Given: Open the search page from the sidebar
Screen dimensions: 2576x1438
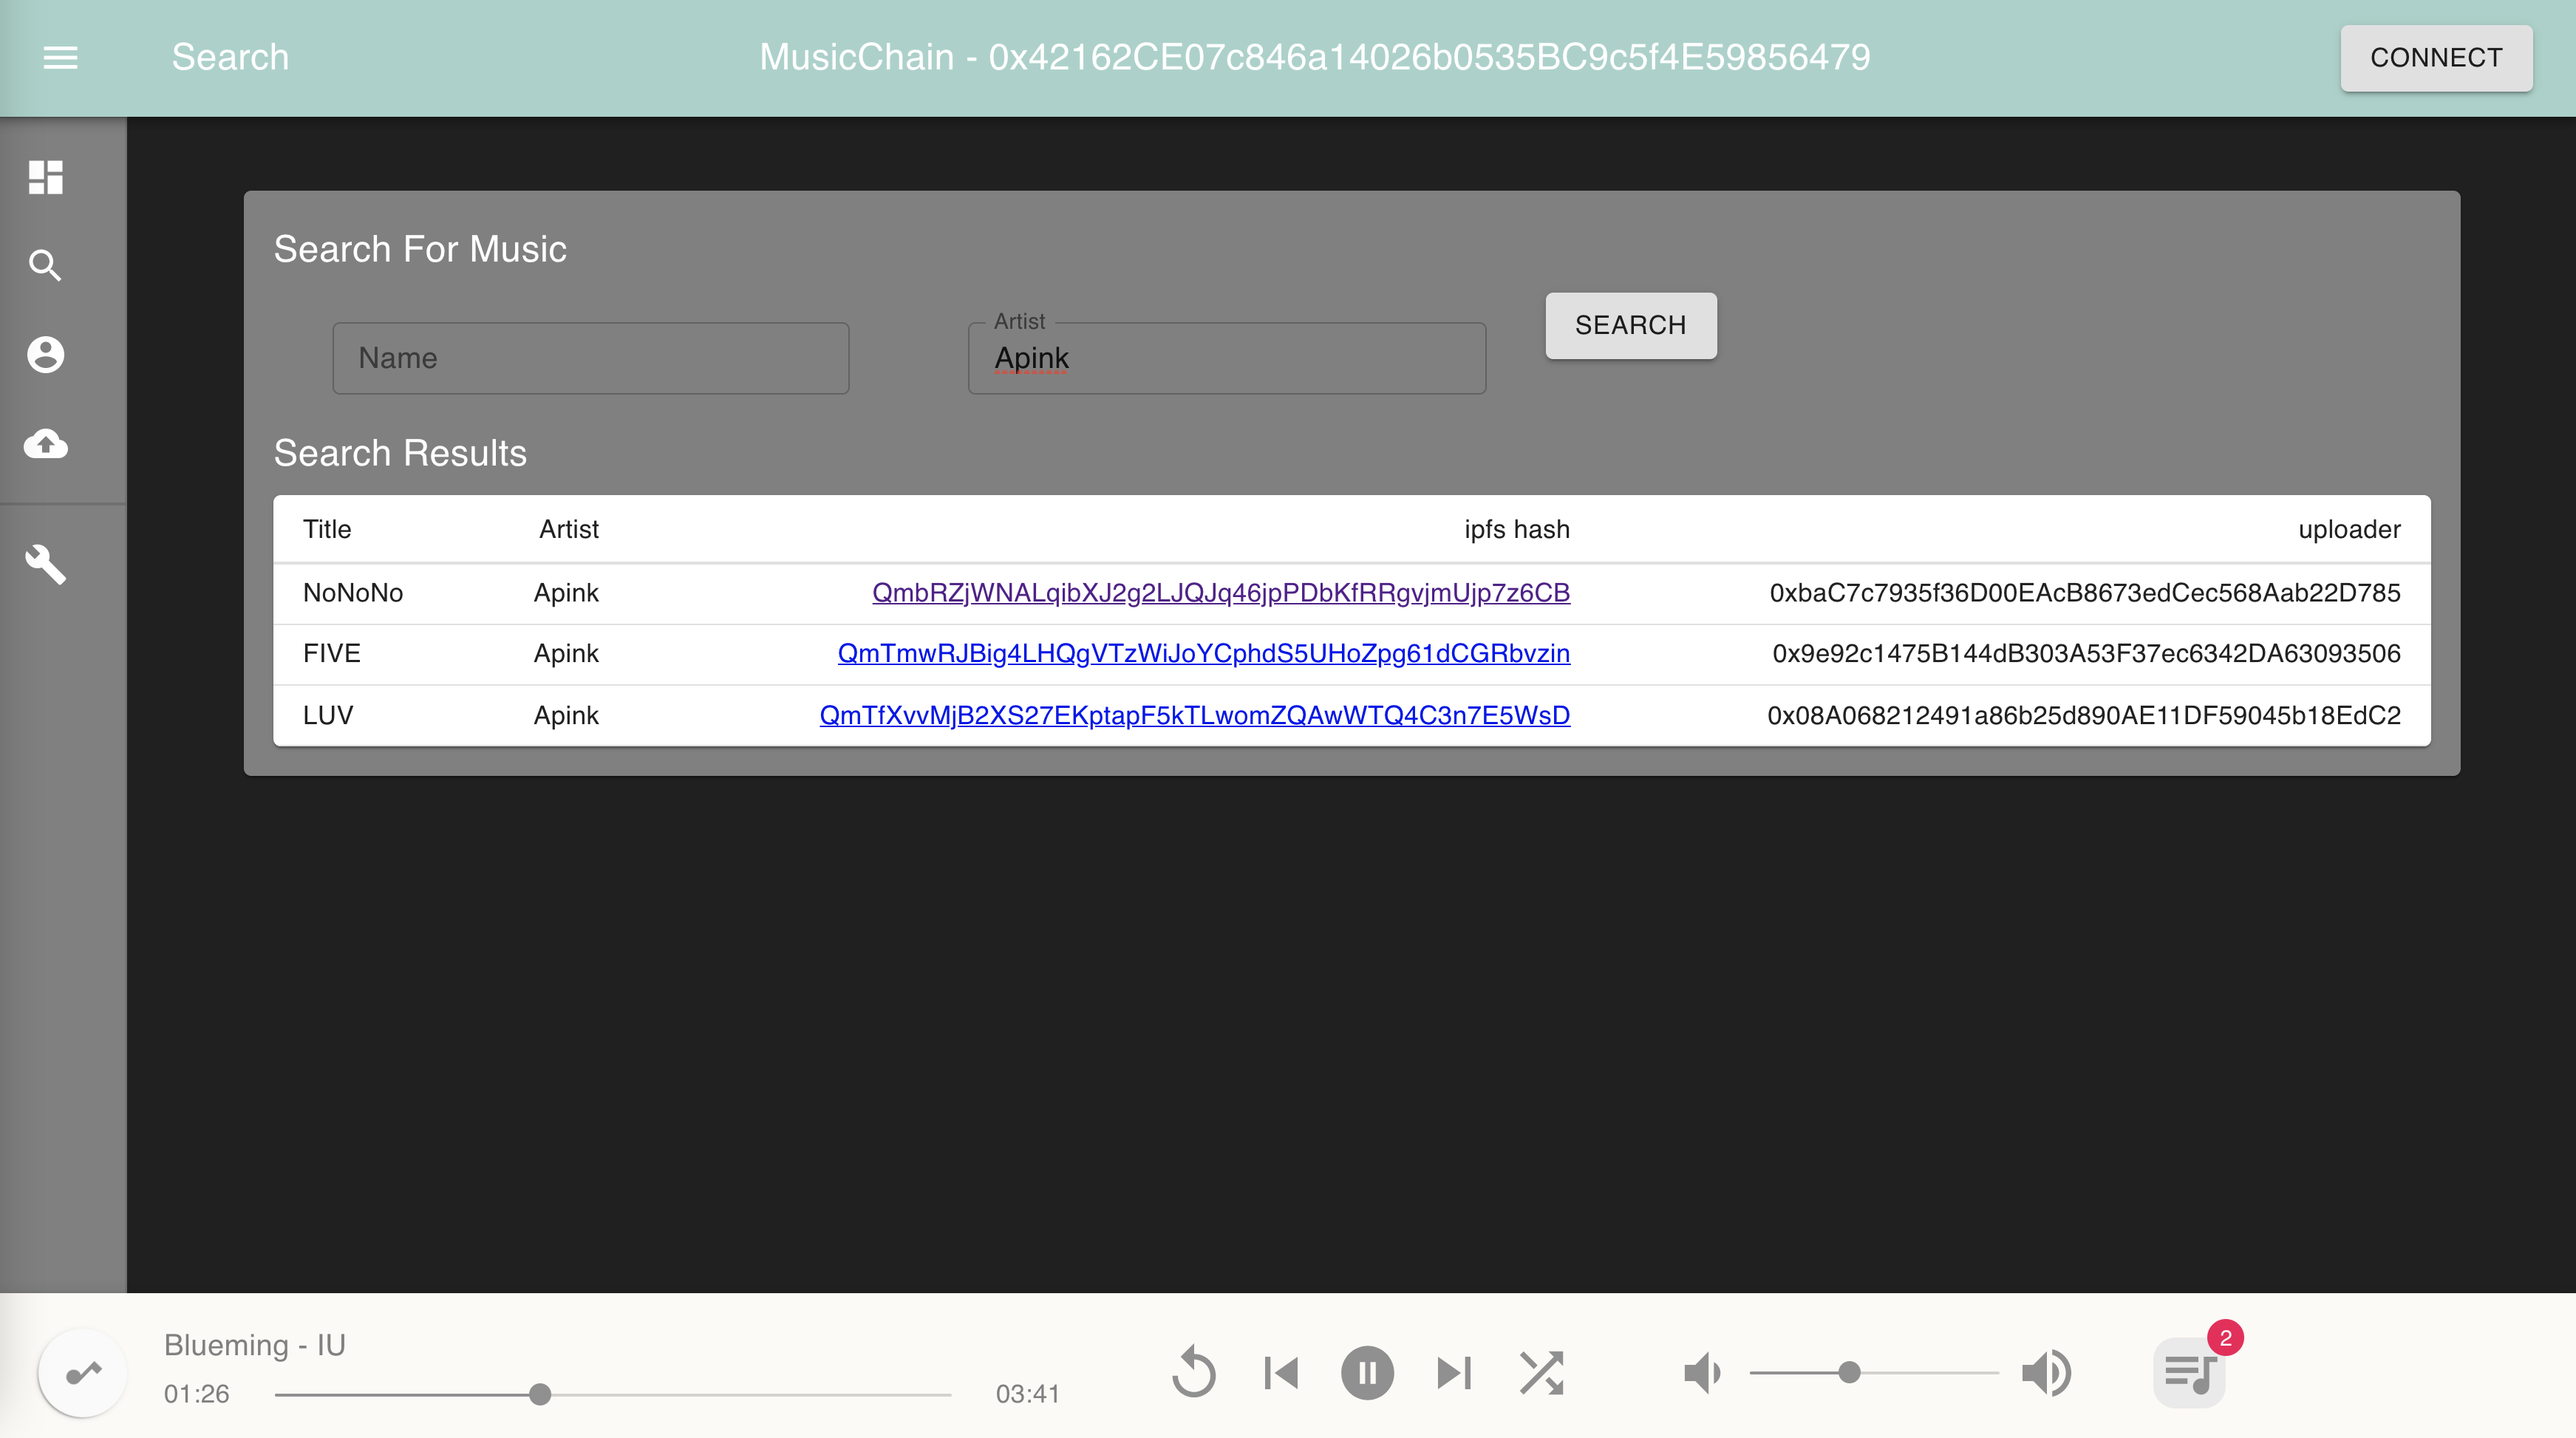Looking at the screenshot, I should click(46, 266).
